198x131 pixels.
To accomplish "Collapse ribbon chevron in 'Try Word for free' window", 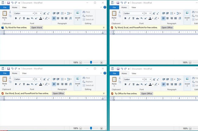I will [x=101, y=7].
